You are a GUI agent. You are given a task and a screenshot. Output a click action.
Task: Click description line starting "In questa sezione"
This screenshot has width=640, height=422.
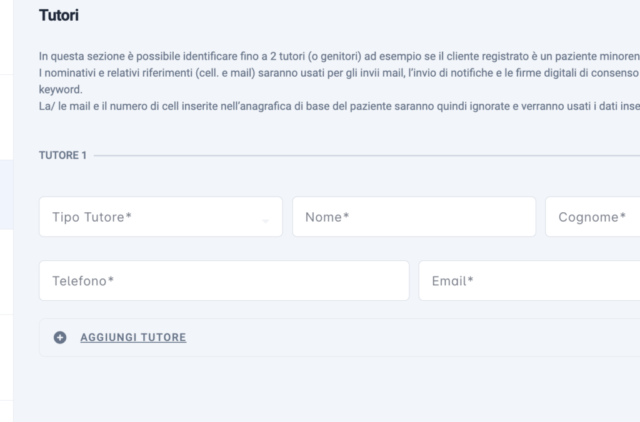click(x=339, y=56)
